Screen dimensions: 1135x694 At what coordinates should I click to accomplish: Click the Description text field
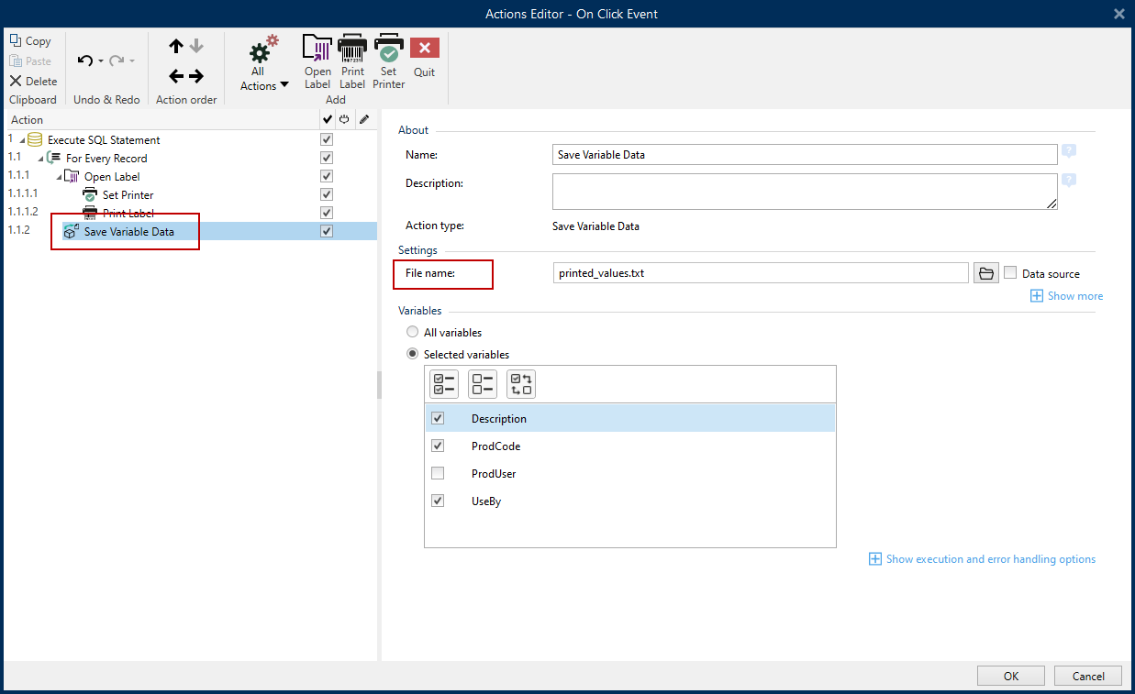[x=804, y=192]
